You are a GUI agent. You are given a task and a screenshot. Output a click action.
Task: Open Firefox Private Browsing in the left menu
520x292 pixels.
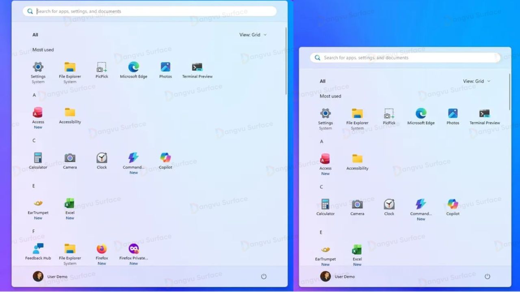click(x=134, y=254)
